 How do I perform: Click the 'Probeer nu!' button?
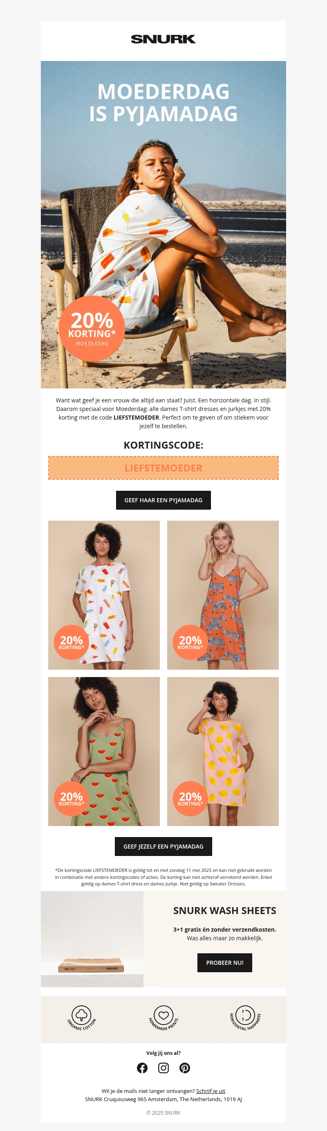tap(225, 962)
